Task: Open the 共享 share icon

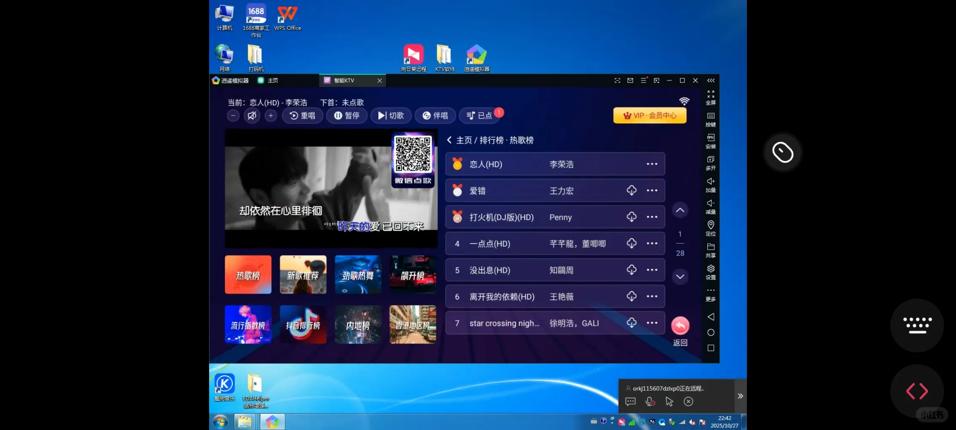Action: coord(711,250)
